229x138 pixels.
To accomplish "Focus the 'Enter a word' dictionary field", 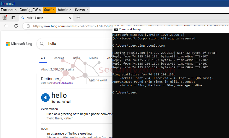I will pyautogui.click(x=99, y=80).
